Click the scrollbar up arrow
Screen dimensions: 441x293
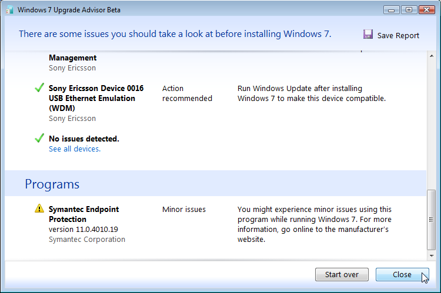coord(432,56)
